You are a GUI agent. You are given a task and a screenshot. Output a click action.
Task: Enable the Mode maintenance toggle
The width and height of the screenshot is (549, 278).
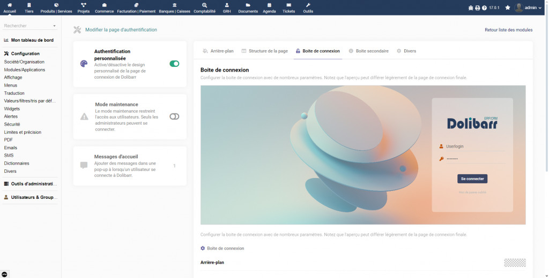click(x=174, y=117)
